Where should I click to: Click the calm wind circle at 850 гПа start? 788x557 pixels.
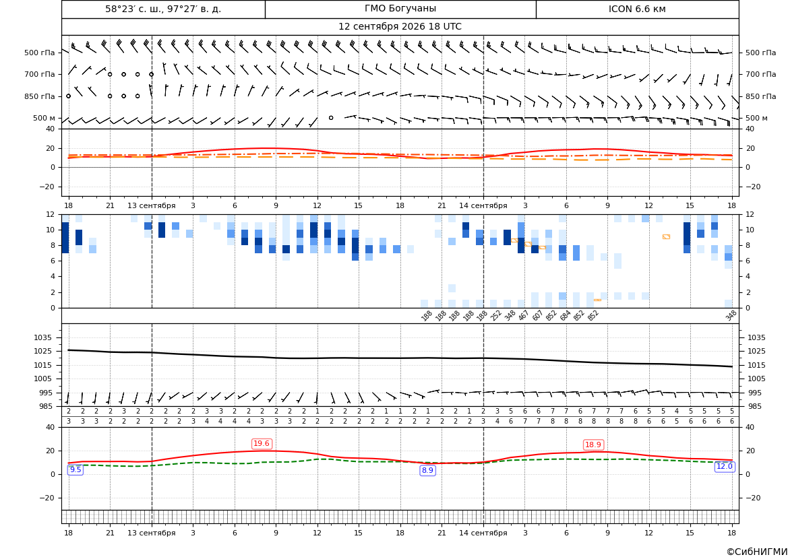pos(68,96)
